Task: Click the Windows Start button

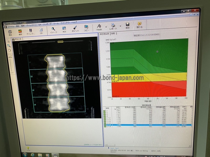Action: click(25, 155)
